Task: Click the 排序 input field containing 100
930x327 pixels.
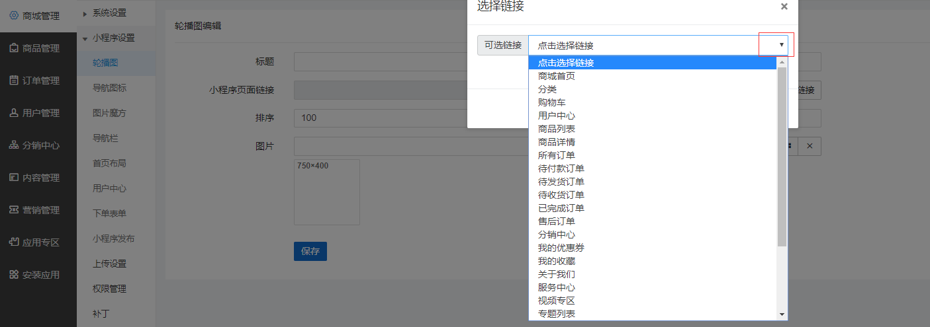Action: click(410, 118)
